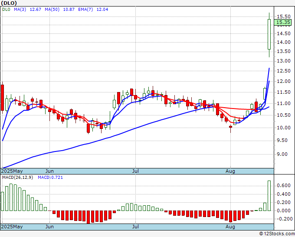Click the 0.600 MACD axis label
Screen dimensions: 295x237
[x=284, y=186]
